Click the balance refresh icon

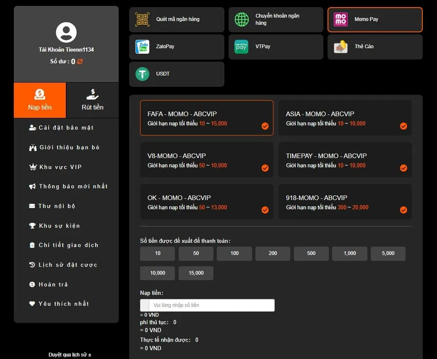pyautogui.click(x=80, y=62)
